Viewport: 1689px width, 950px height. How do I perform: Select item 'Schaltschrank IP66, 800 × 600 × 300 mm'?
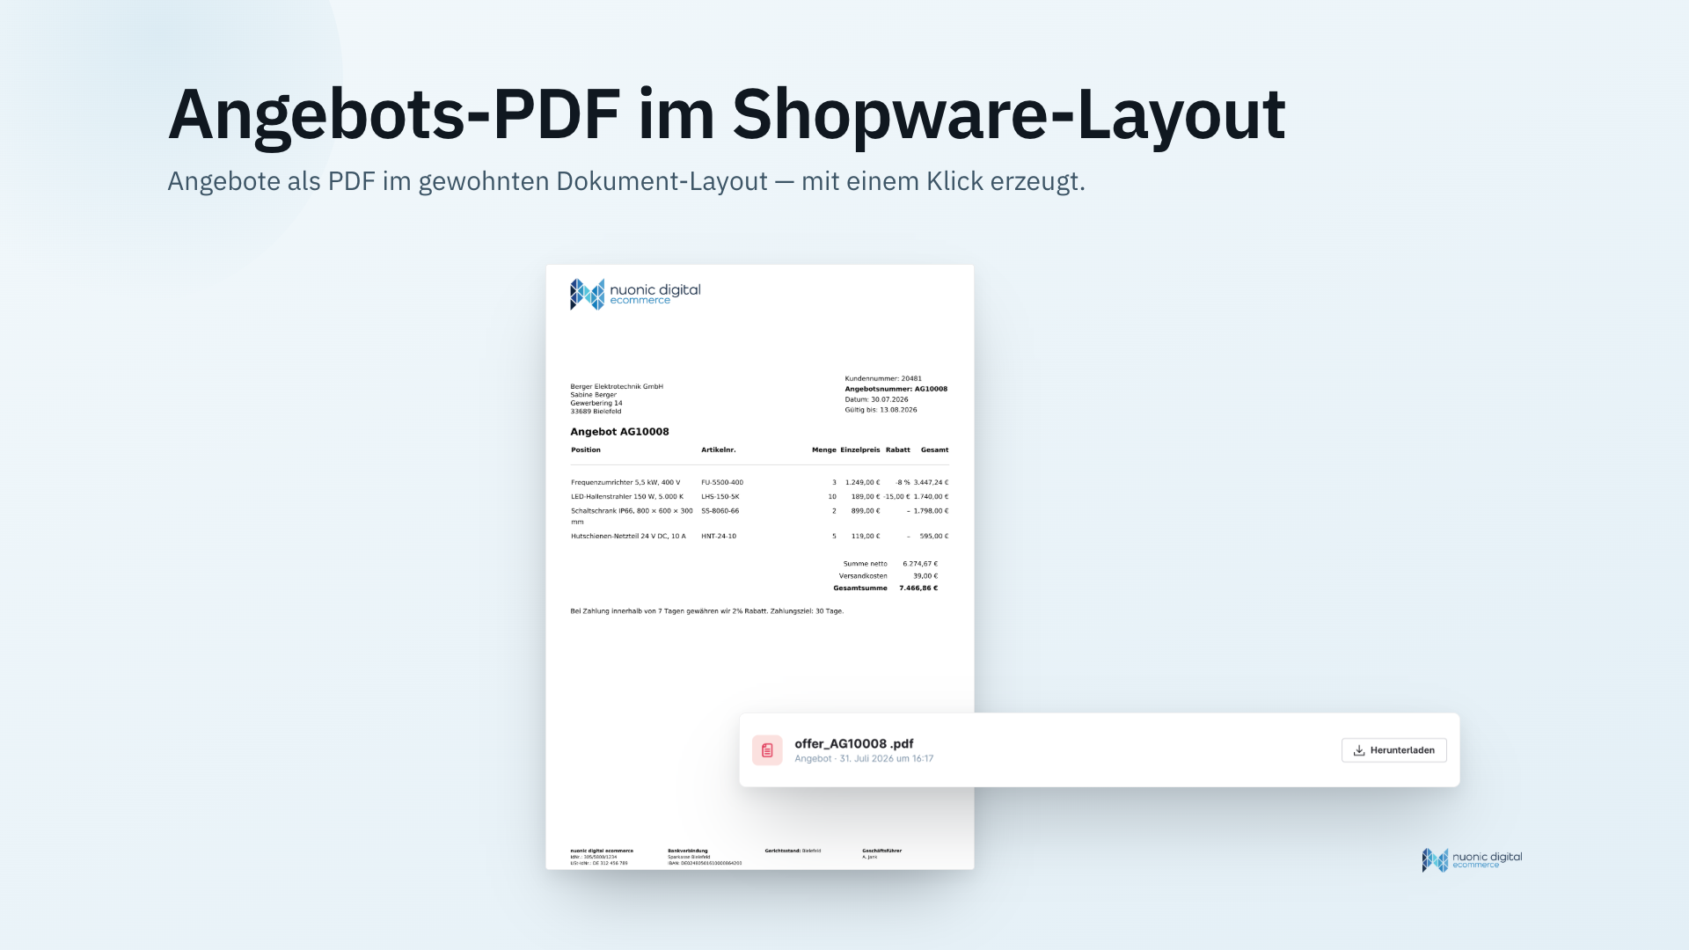(x=632, y=516)
